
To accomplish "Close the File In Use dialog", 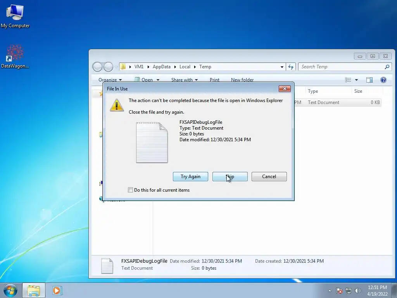I will (285, 88).
